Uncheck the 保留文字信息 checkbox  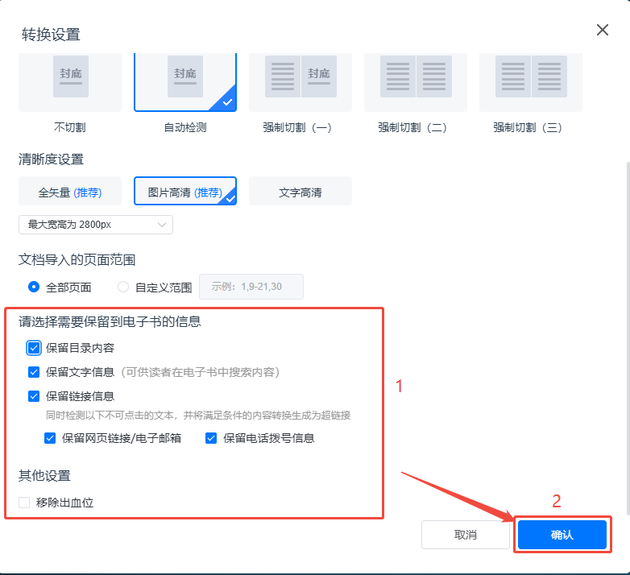[34, 372]
